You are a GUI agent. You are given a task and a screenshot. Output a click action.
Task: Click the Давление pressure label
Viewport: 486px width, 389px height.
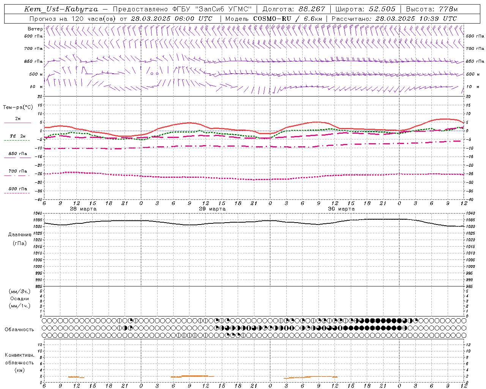20,235
